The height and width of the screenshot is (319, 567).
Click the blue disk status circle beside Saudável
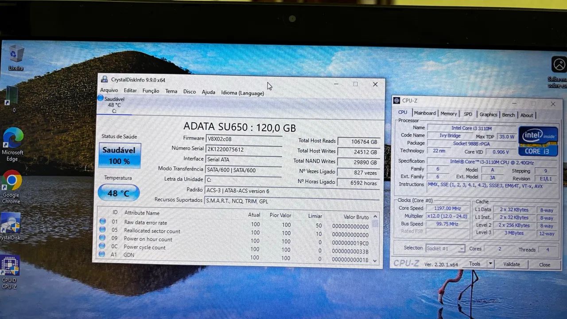[101, 98]
